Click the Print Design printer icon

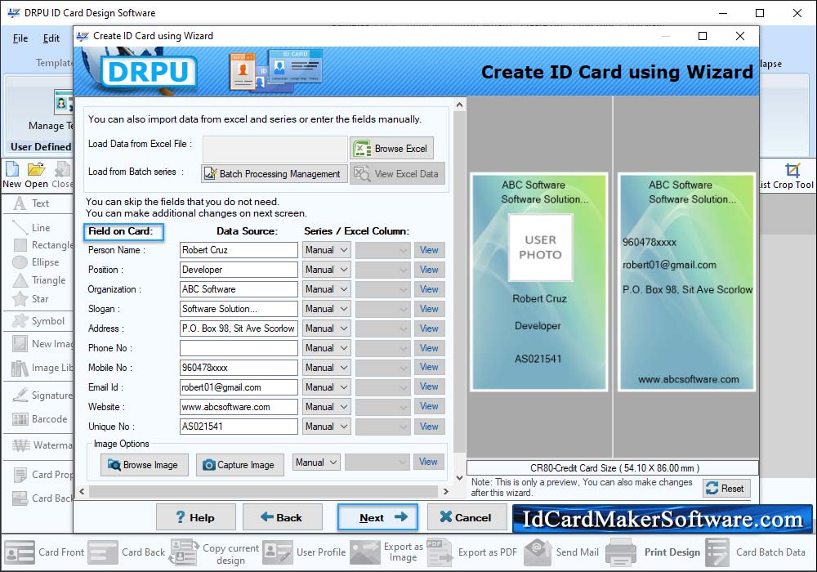pyautogui.click(x=621, y=552)
